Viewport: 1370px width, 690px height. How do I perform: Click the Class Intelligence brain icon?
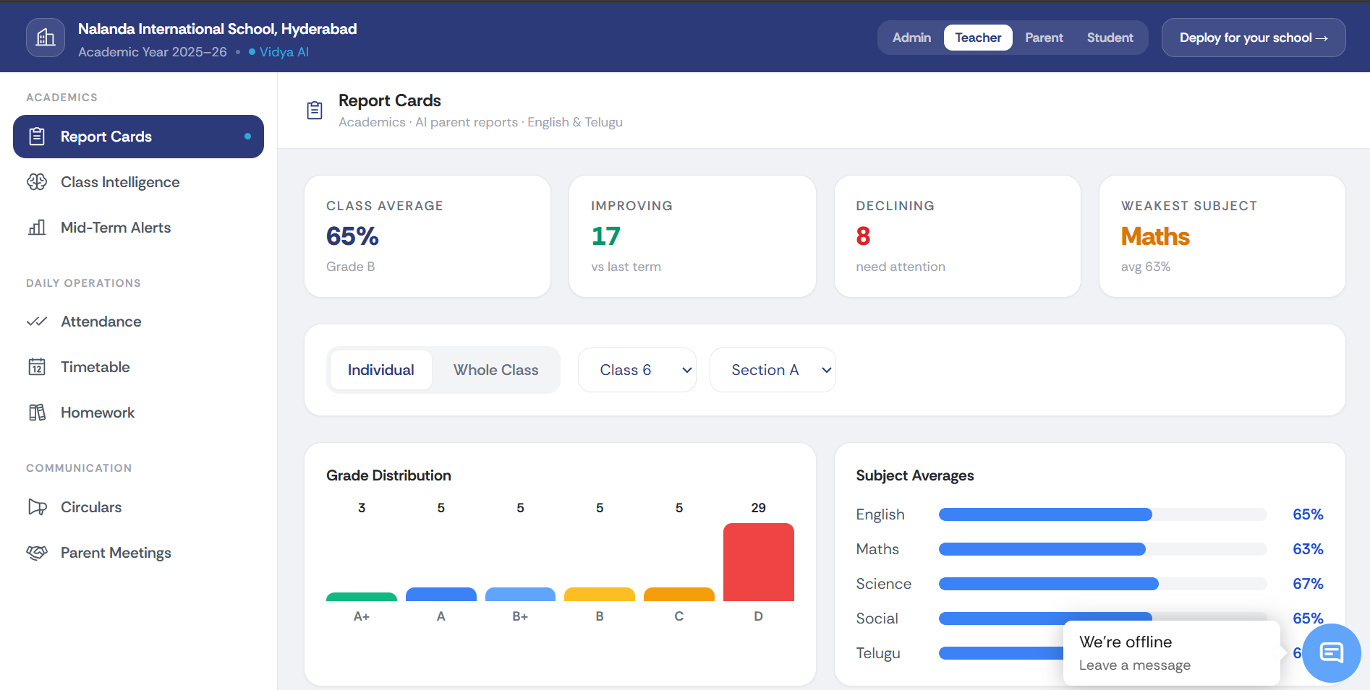(37, 182)
